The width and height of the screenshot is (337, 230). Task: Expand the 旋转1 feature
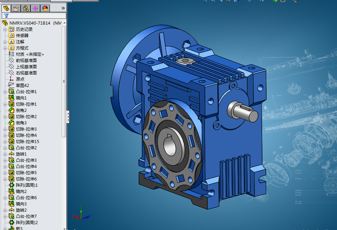coord(5,154)
